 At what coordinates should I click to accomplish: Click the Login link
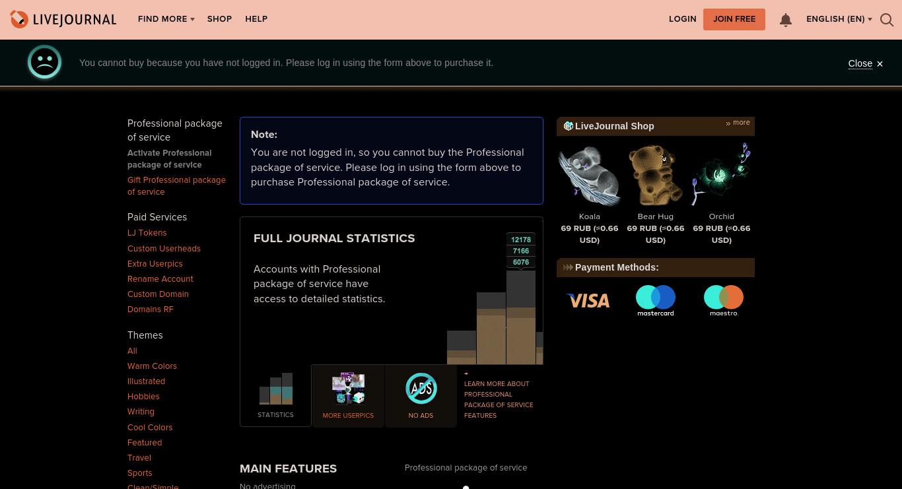[682, 19]
